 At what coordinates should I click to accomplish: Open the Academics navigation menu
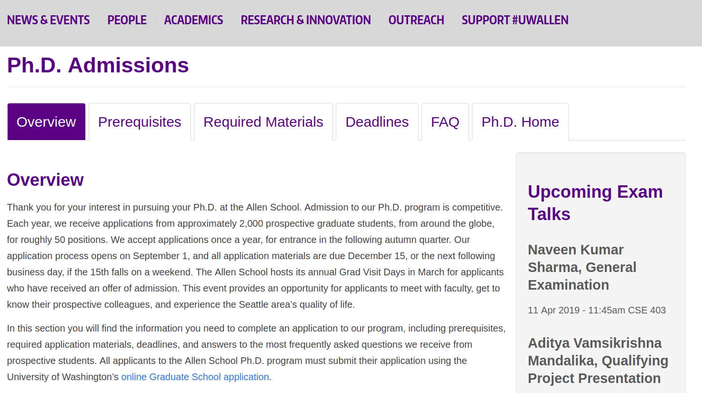pyautogui.click(x=193, y=20)
